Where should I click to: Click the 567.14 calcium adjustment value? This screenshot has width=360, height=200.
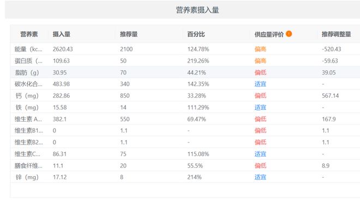pyautogui.click(x=330, y=96)
